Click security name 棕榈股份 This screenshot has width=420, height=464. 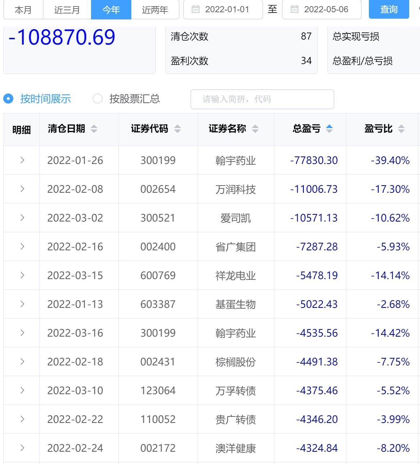point(236,362)
